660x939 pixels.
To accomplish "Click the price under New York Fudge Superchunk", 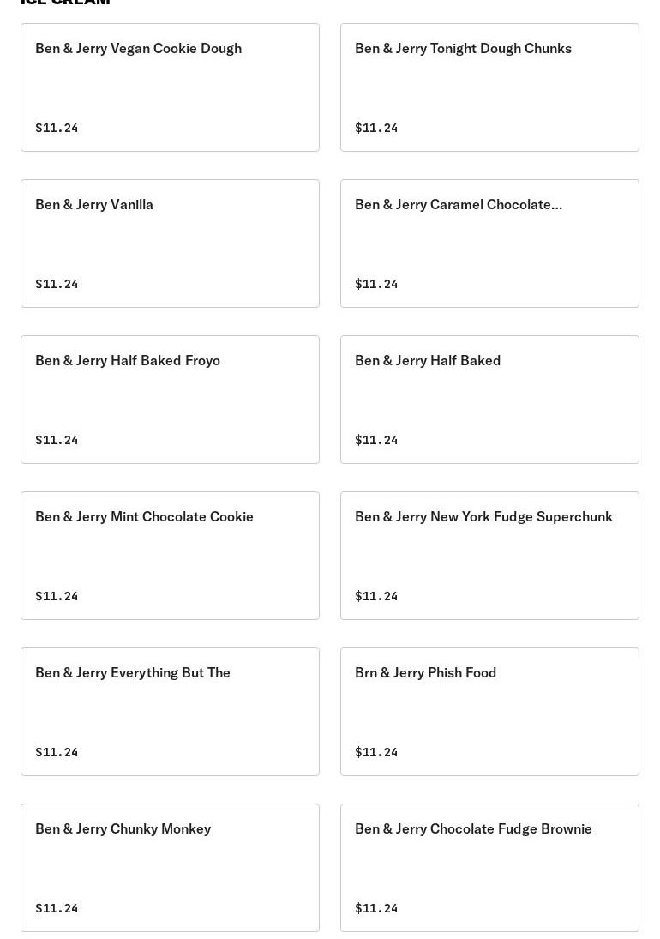I will (x=376, y=596).
